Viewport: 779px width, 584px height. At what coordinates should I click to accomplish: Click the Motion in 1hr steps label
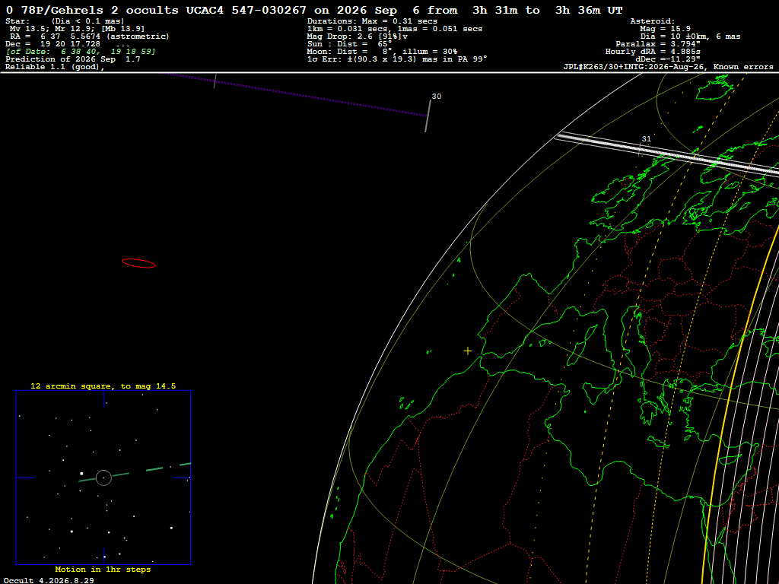pyautogui.click(x=103, y=569)
